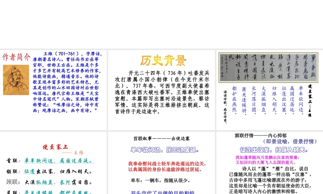Click the stylized 征蓬出汉塞，归雁入胡天 word art
This screenshot has width=323, height=194.
coord(274,150)
